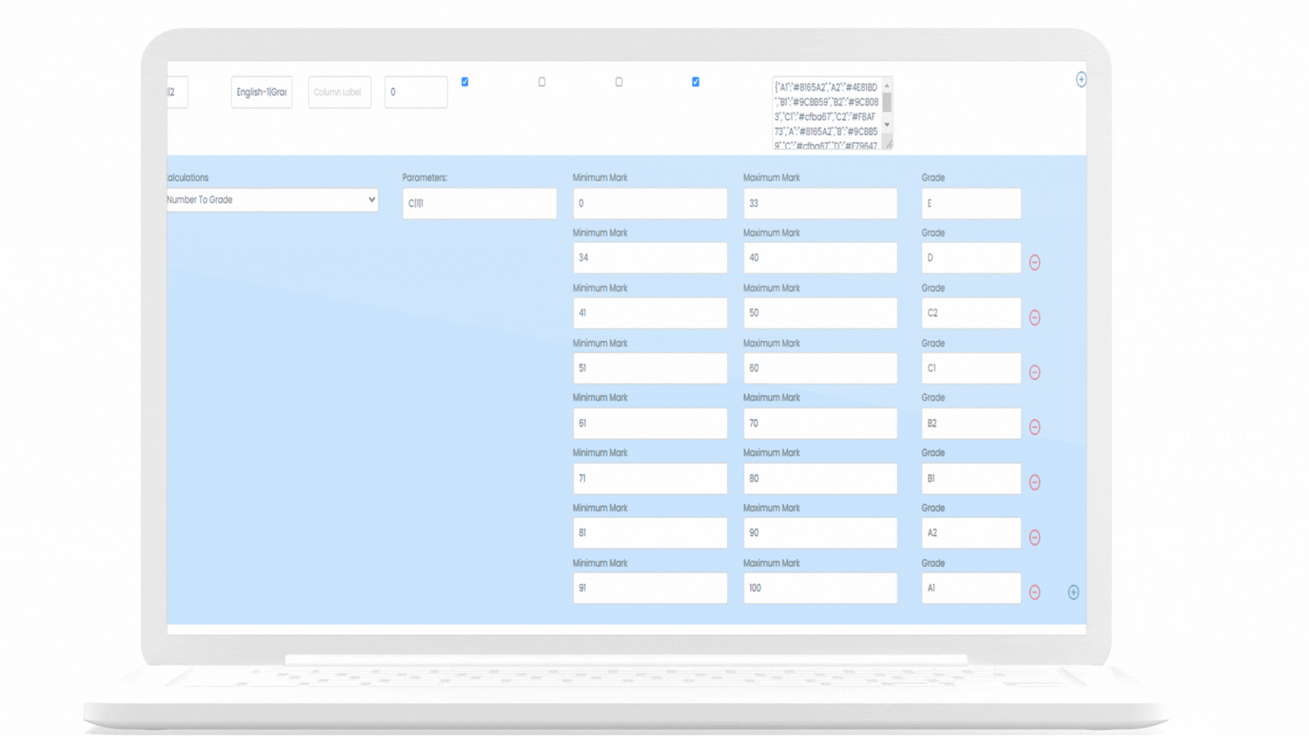Screen dimensions: 1309x736
Task: Add a new grade row
Action: 1074,592
